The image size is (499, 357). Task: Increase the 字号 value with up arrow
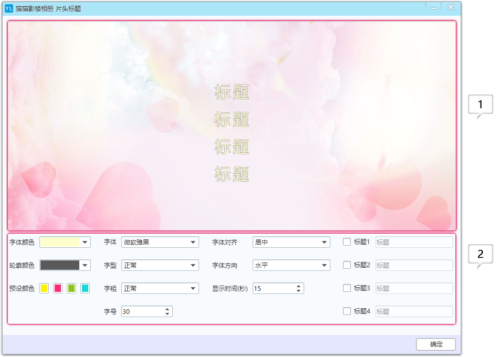click(168, 309)
